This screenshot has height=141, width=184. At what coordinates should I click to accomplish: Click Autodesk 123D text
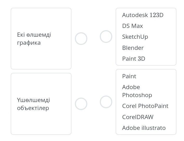[143, 15]
